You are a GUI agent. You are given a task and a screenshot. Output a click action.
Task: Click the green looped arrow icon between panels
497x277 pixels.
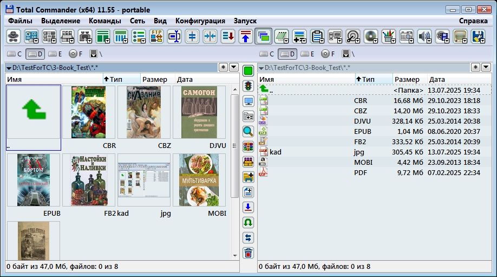(x=248, y=222)
